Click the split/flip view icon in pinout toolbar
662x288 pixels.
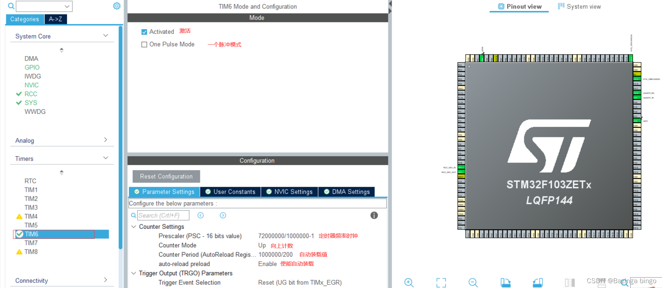pos(570,282)
